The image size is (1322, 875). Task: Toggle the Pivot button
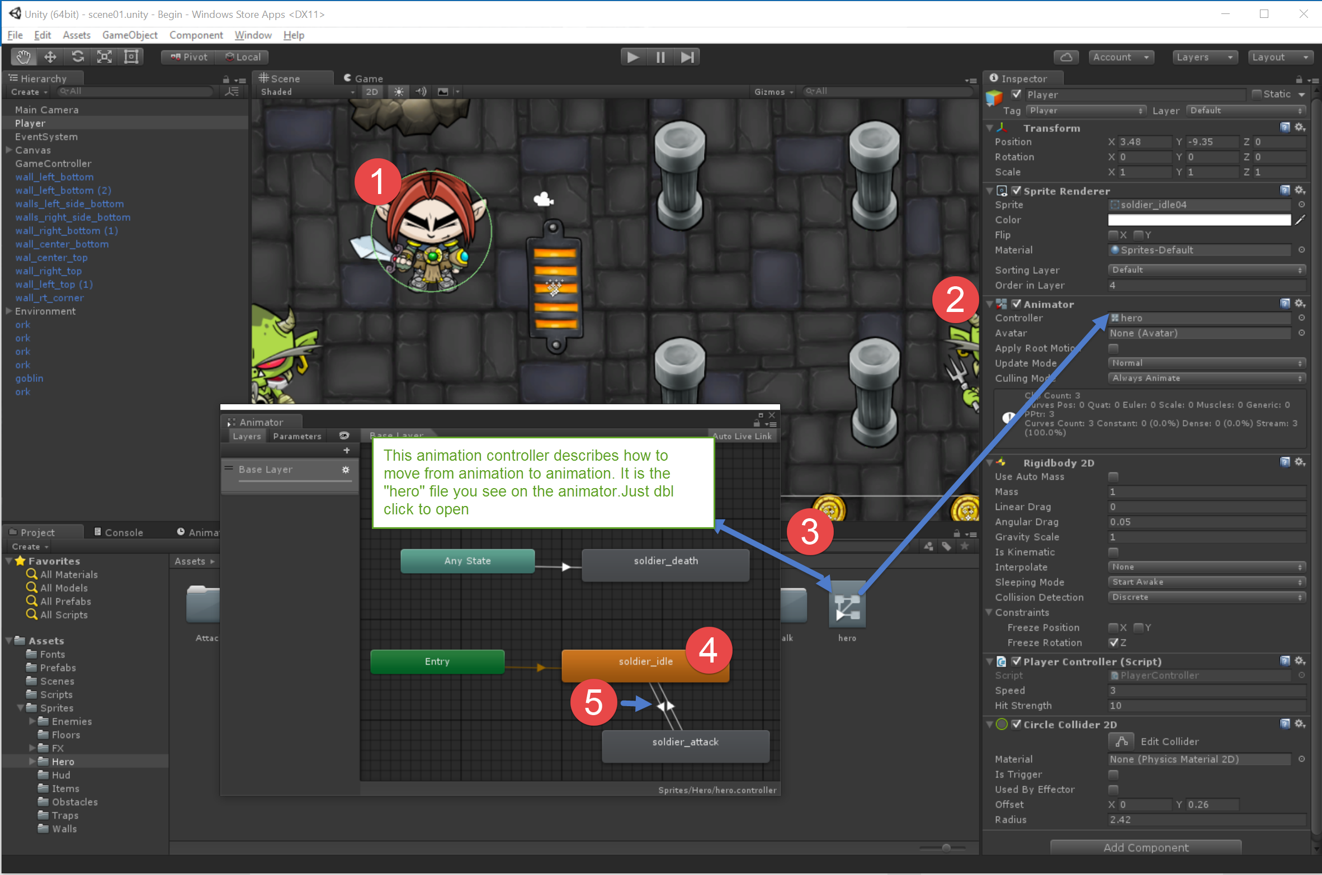[x=188, y=57]
